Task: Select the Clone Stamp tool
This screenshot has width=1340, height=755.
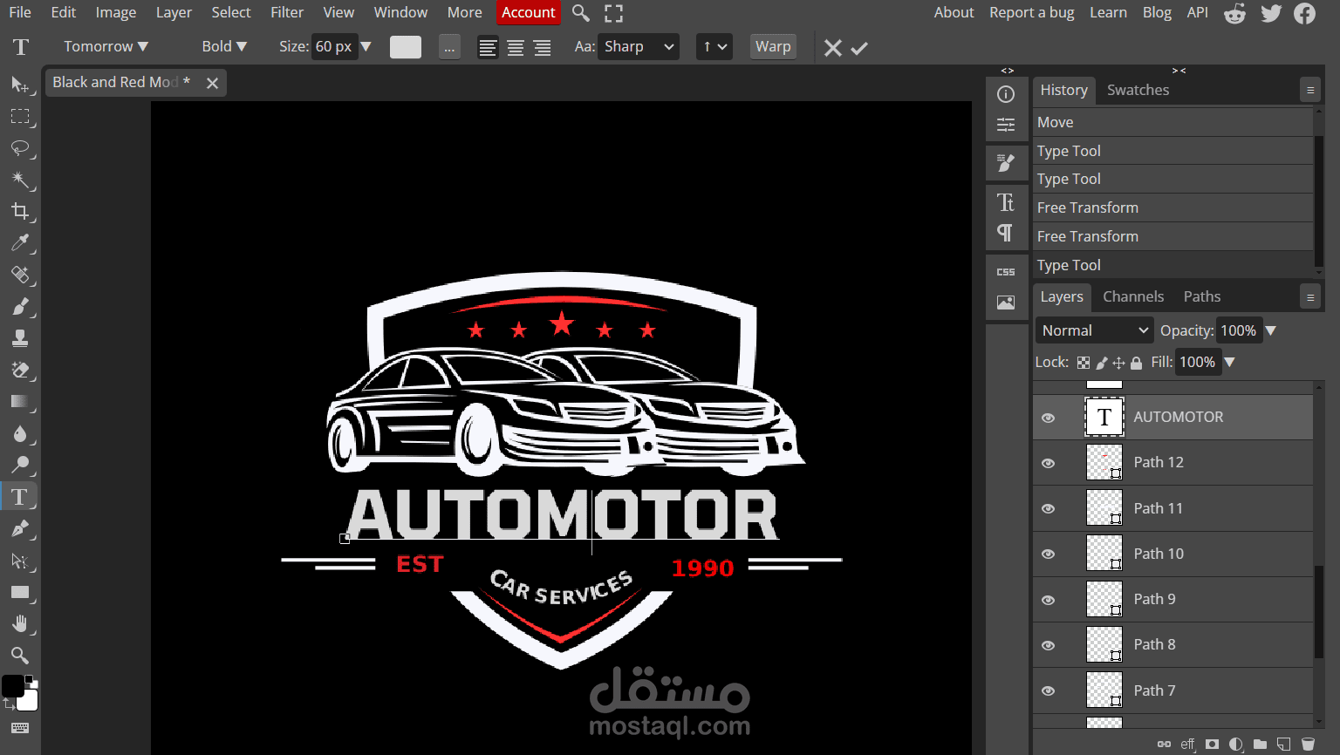Action: coord(20,338)
